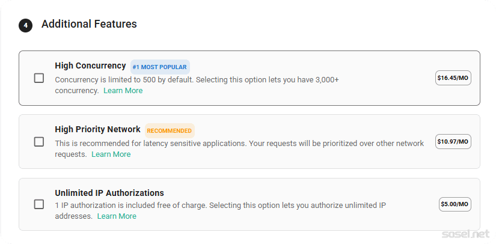
Task: Tick the High Priority Network checkbox
Action: 39,142
